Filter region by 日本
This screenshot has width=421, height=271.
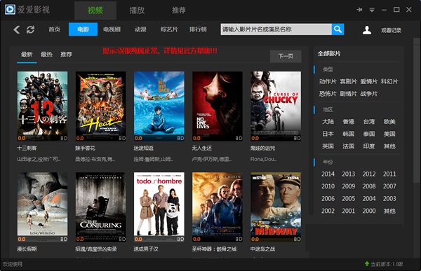click(328, 134)
